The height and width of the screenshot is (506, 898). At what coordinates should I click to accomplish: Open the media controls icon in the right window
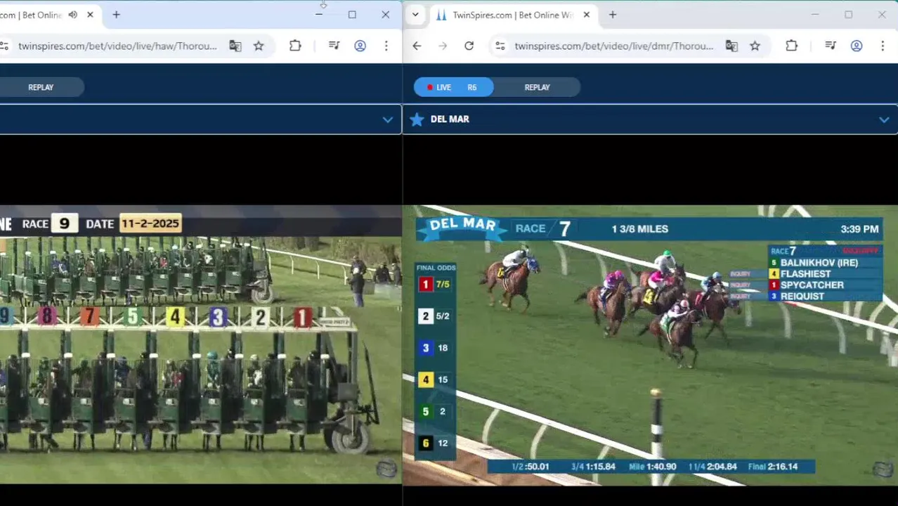point(831,46)
